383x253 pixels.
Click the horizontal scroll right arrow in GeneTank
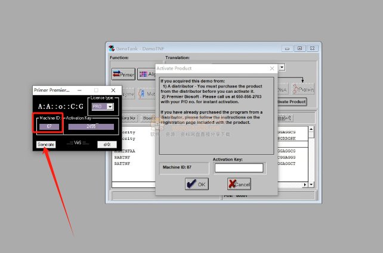click(x=305, y=185)
